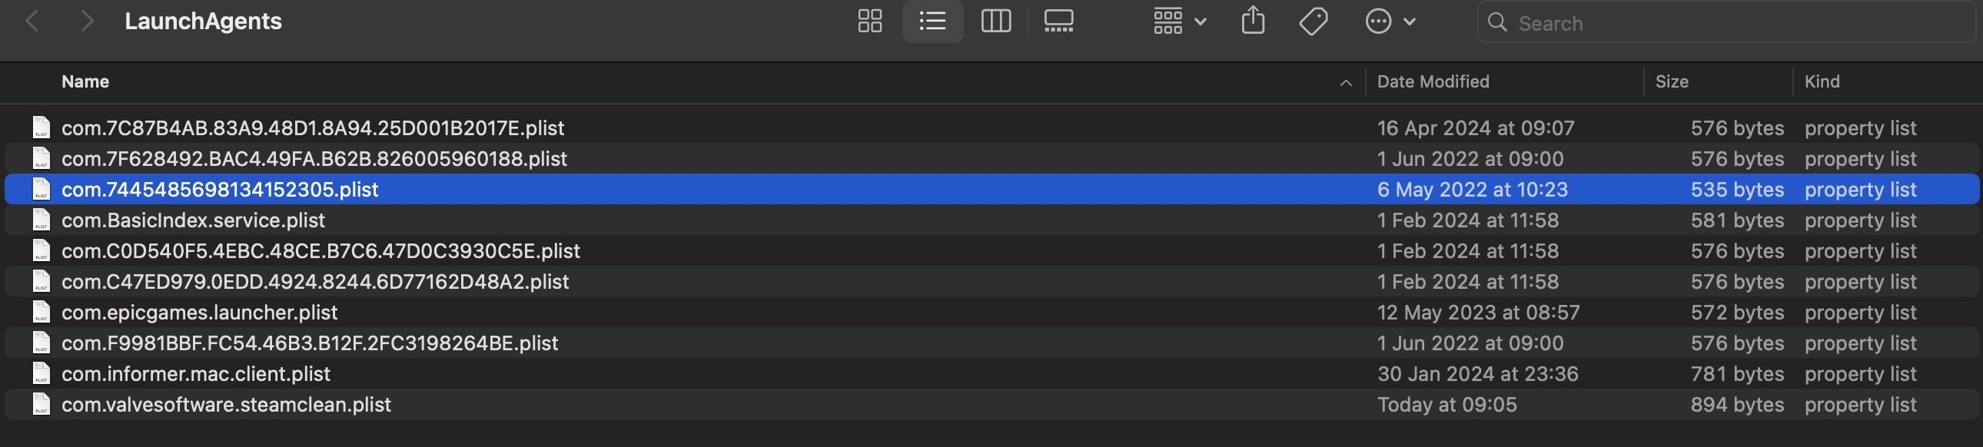1983x447 pixels.
Task: Click the grouping icon
Action: coord(1166,22)
